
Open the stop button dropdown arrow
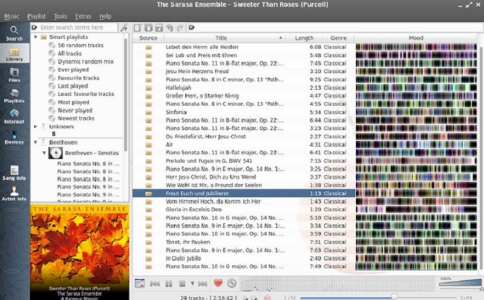(192, 283)
